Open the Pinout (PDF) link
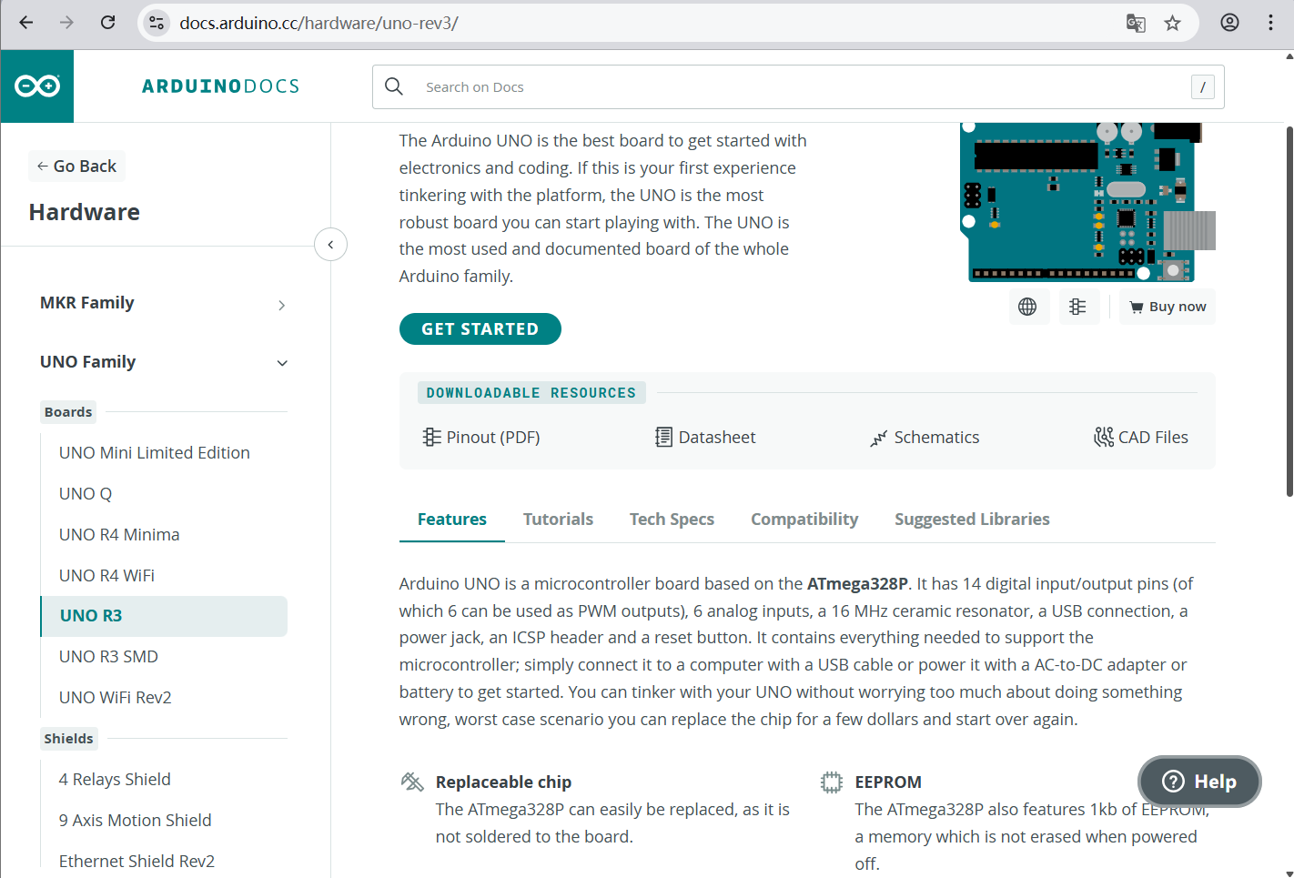The image size is (1294, 878). pos(481,438)
